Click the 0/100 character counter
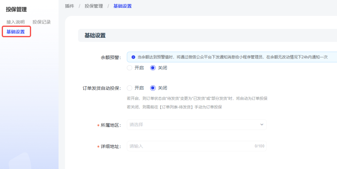This screenshot has width=337, height=169. (259, 146)
